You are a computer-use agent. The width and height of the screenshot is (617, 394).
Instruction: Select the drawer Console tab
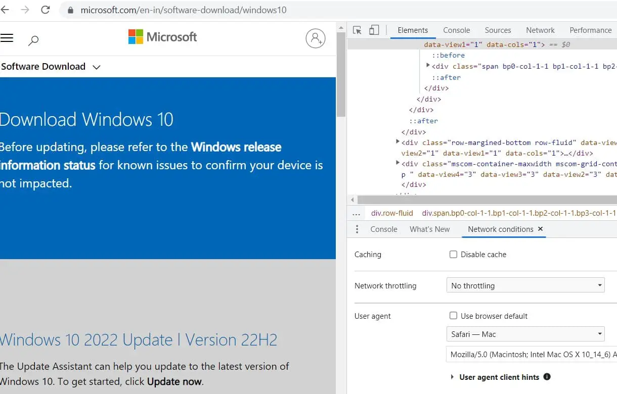(384, 229)
